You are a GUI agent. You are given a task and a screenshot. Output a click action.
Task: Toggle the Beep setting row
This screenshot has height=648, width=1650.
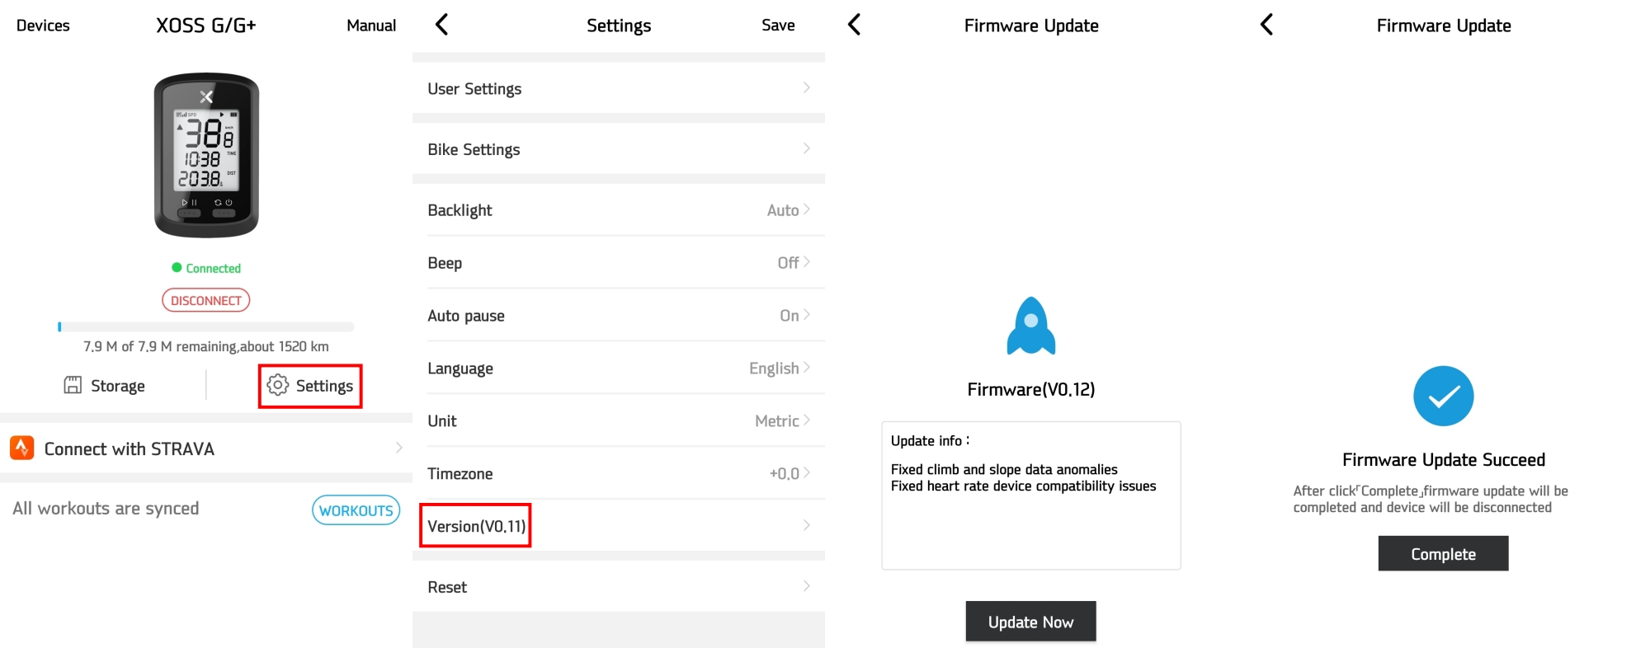(619, 262)
